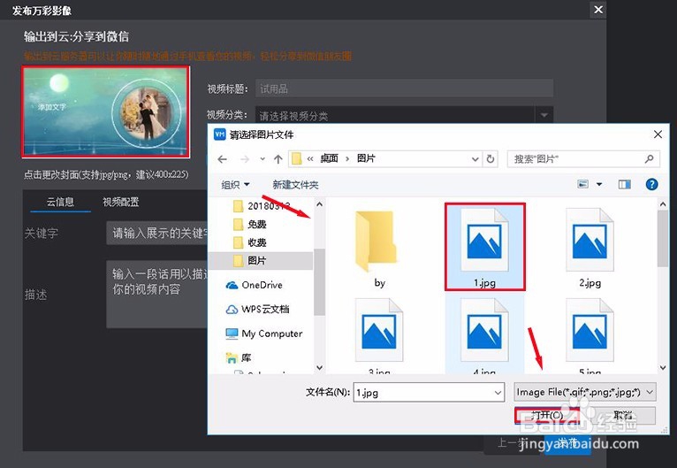Click the video cover thumbnail to change

[x=106, y=111]
